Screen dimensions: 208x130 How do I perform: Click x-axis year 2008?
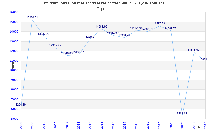coord(21,125)
